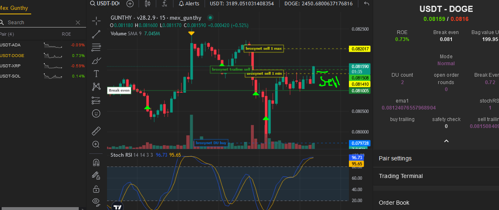
Task: Click the ROE 0.73% value in panel
Action: click(402, 39)
